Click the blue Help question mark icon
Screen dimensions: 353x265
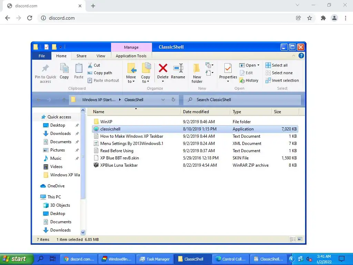click(x=301, y=56)
